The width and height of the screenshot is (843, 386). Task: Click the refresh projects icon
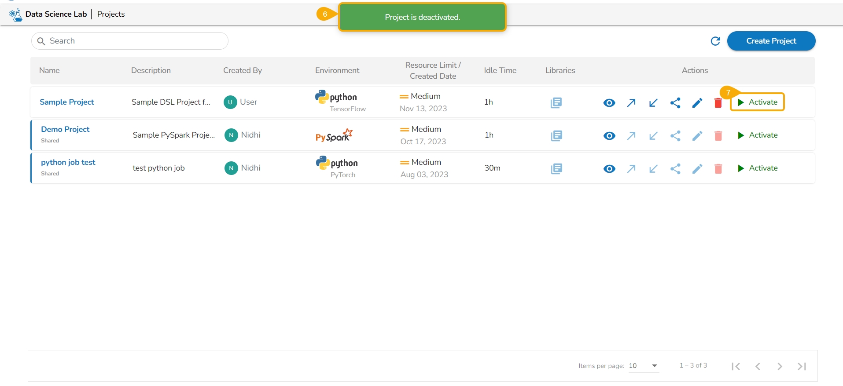click(x=715, y=41)
